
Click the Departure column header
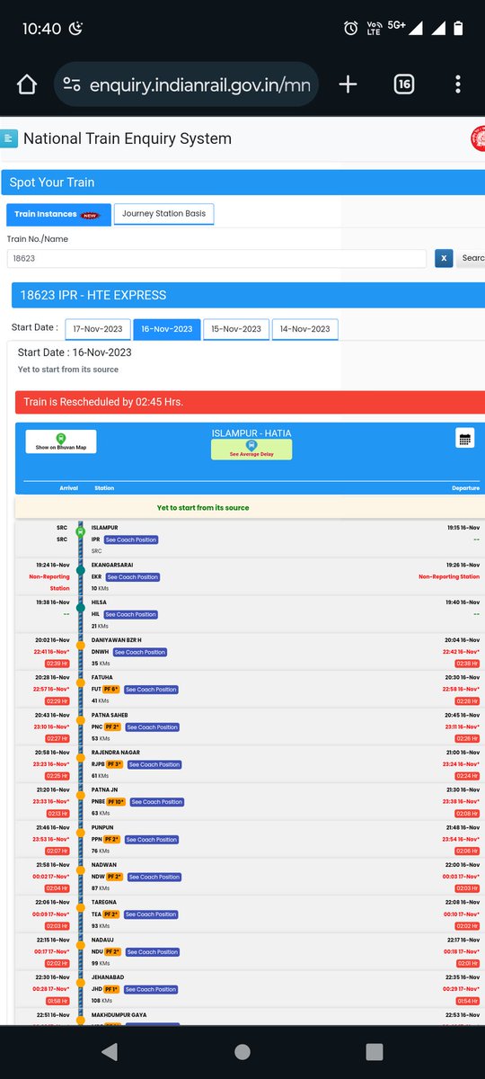coord(465,488)
